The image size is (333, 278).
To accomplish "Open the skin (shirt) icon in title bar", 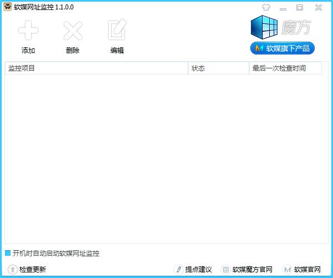I will (x=266, y=7).
